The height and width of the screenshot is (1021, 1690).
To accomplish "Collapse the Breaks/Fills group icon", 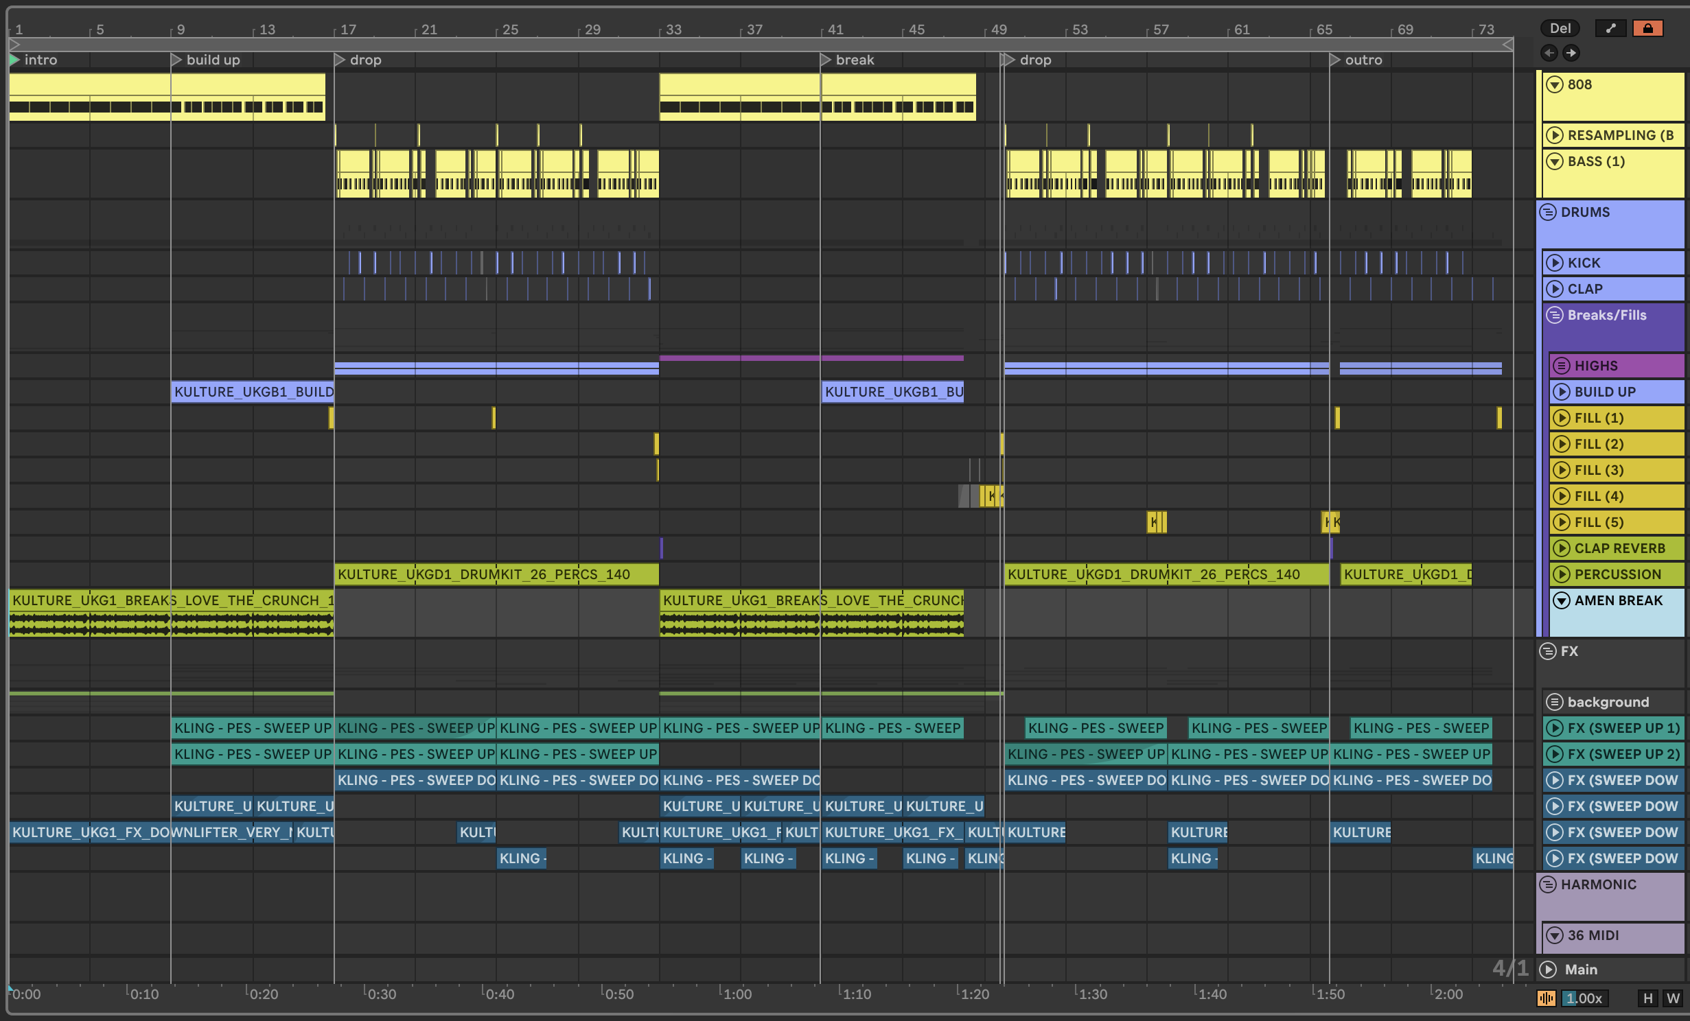I will 1555,316.
